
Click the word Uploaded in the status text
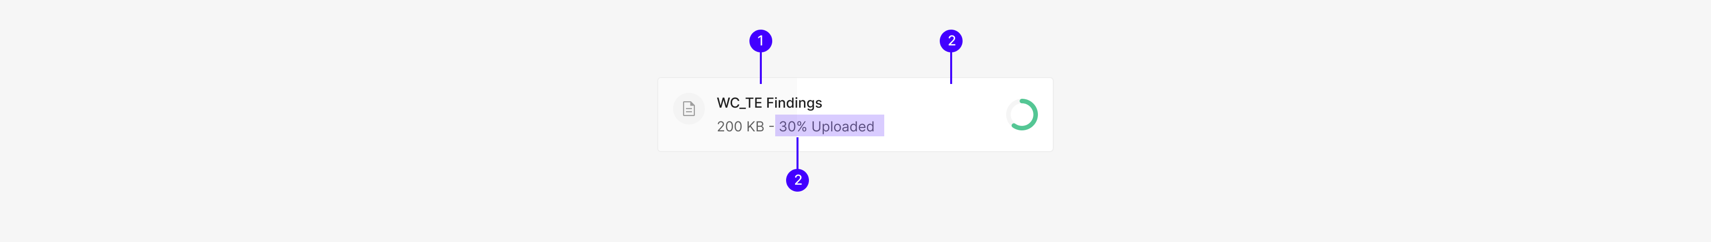click(x=842, y=127)
